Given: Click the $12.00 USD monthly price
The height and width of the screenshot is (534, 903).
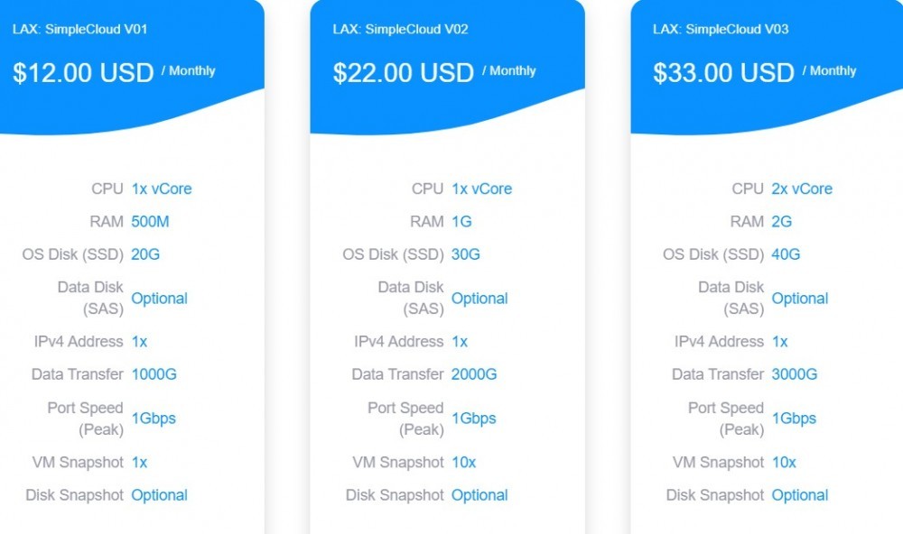Looking at the screenshot, I should 83,72.
